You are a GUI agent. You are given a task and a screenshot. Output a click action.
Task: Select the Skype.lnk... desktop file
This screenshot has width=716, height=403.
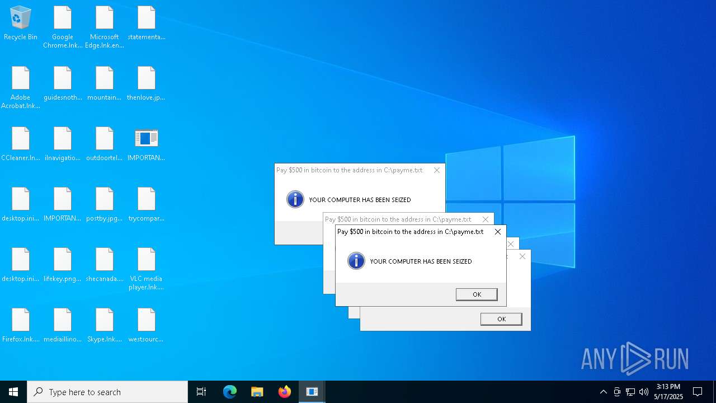(x=105, y=326)
